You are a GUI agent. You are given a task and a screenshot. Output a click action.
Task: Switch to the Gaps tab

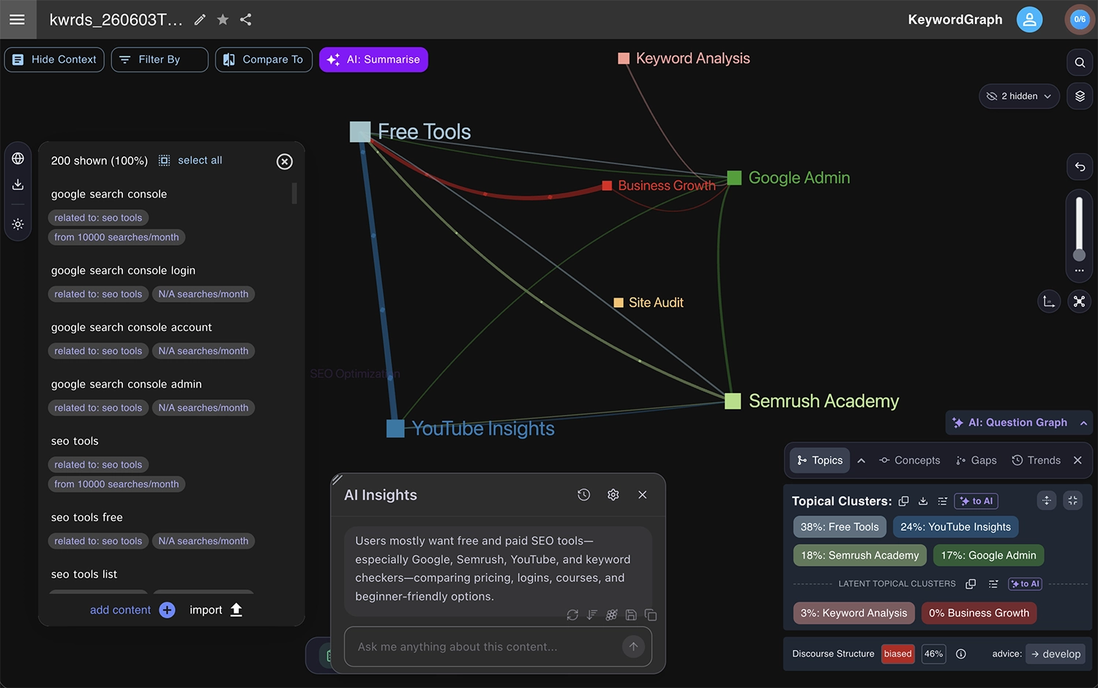pos(976,461)
